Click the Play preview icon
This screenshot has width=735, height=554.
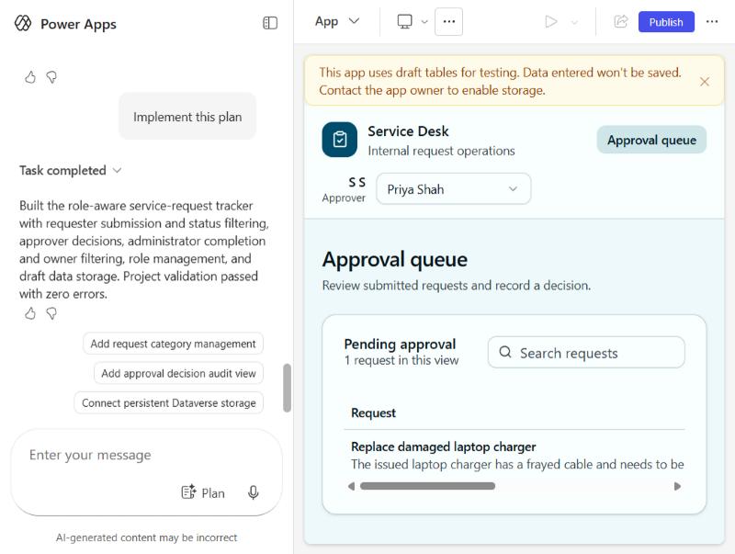[x=551, y=21]
